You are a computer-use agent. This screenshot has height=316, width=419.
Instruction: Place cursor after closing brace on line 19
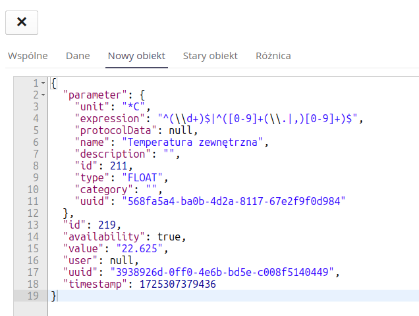pyautogui.click(x=59, y=296)
